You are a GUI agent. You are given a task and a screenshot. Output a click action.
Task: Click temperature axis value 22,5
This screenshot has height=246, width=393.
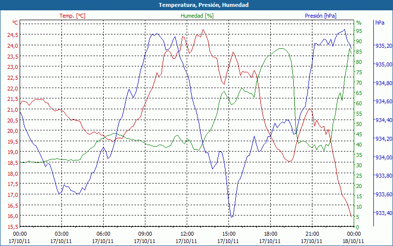pos(13,78)
